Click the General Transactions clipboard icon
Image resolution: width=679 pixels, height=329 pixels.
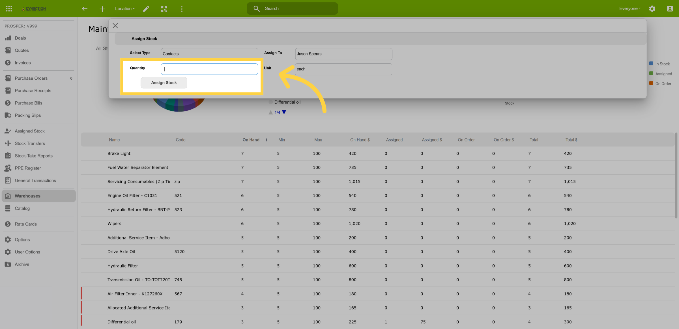(8, 180)
